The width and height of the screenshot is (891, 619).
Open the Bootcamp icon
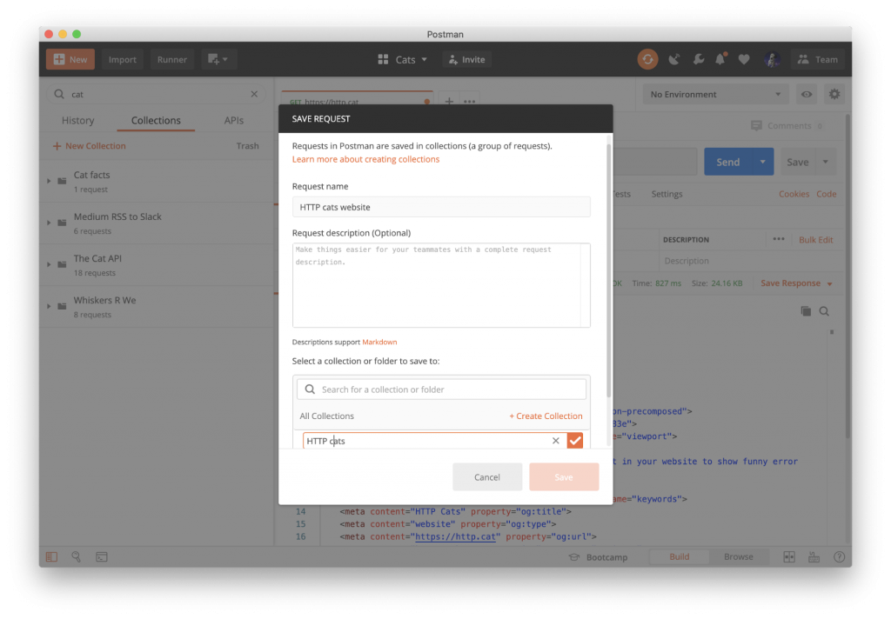[574, 557]
